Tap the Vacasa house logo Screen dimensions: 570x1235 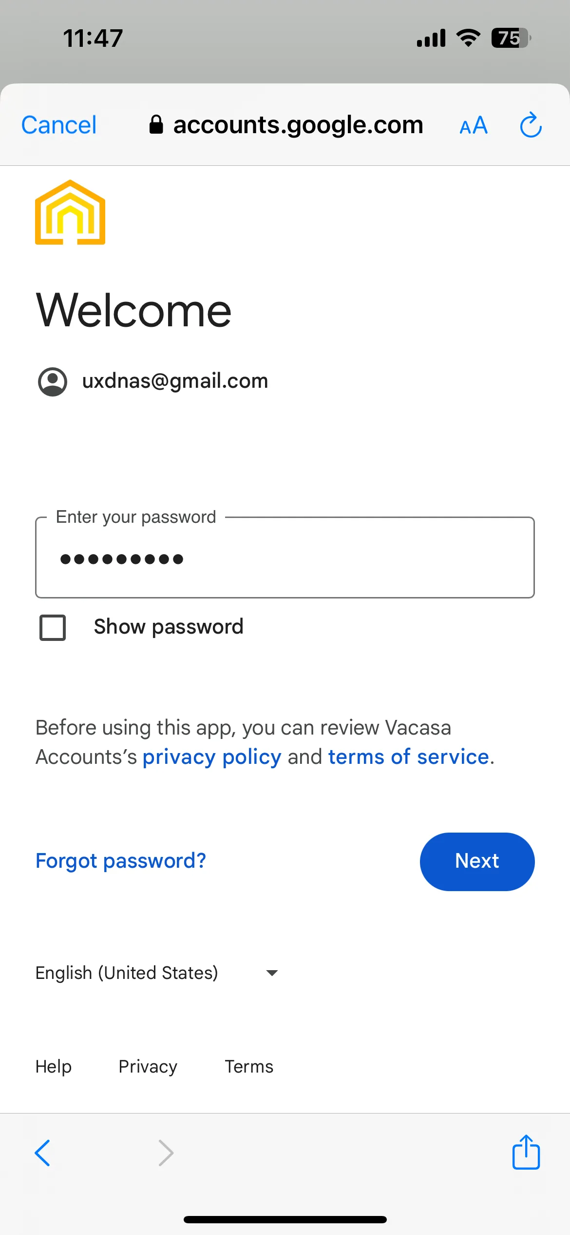point(70,212)
